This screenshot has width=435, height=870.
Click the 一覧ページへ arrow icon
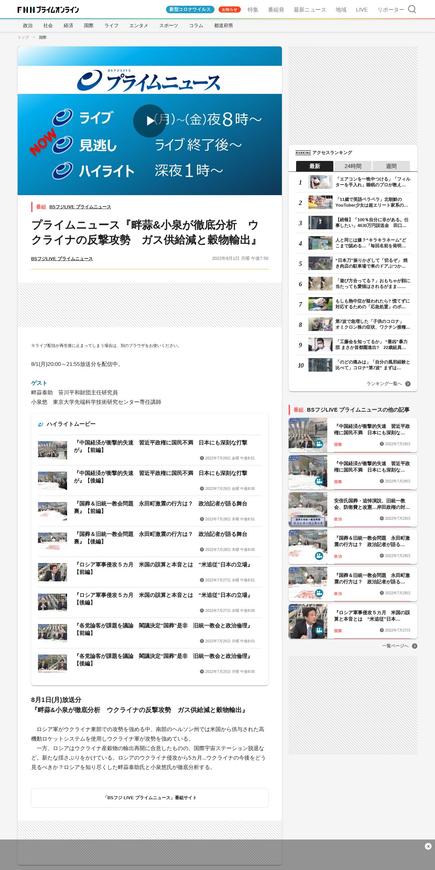pos(415,646)
